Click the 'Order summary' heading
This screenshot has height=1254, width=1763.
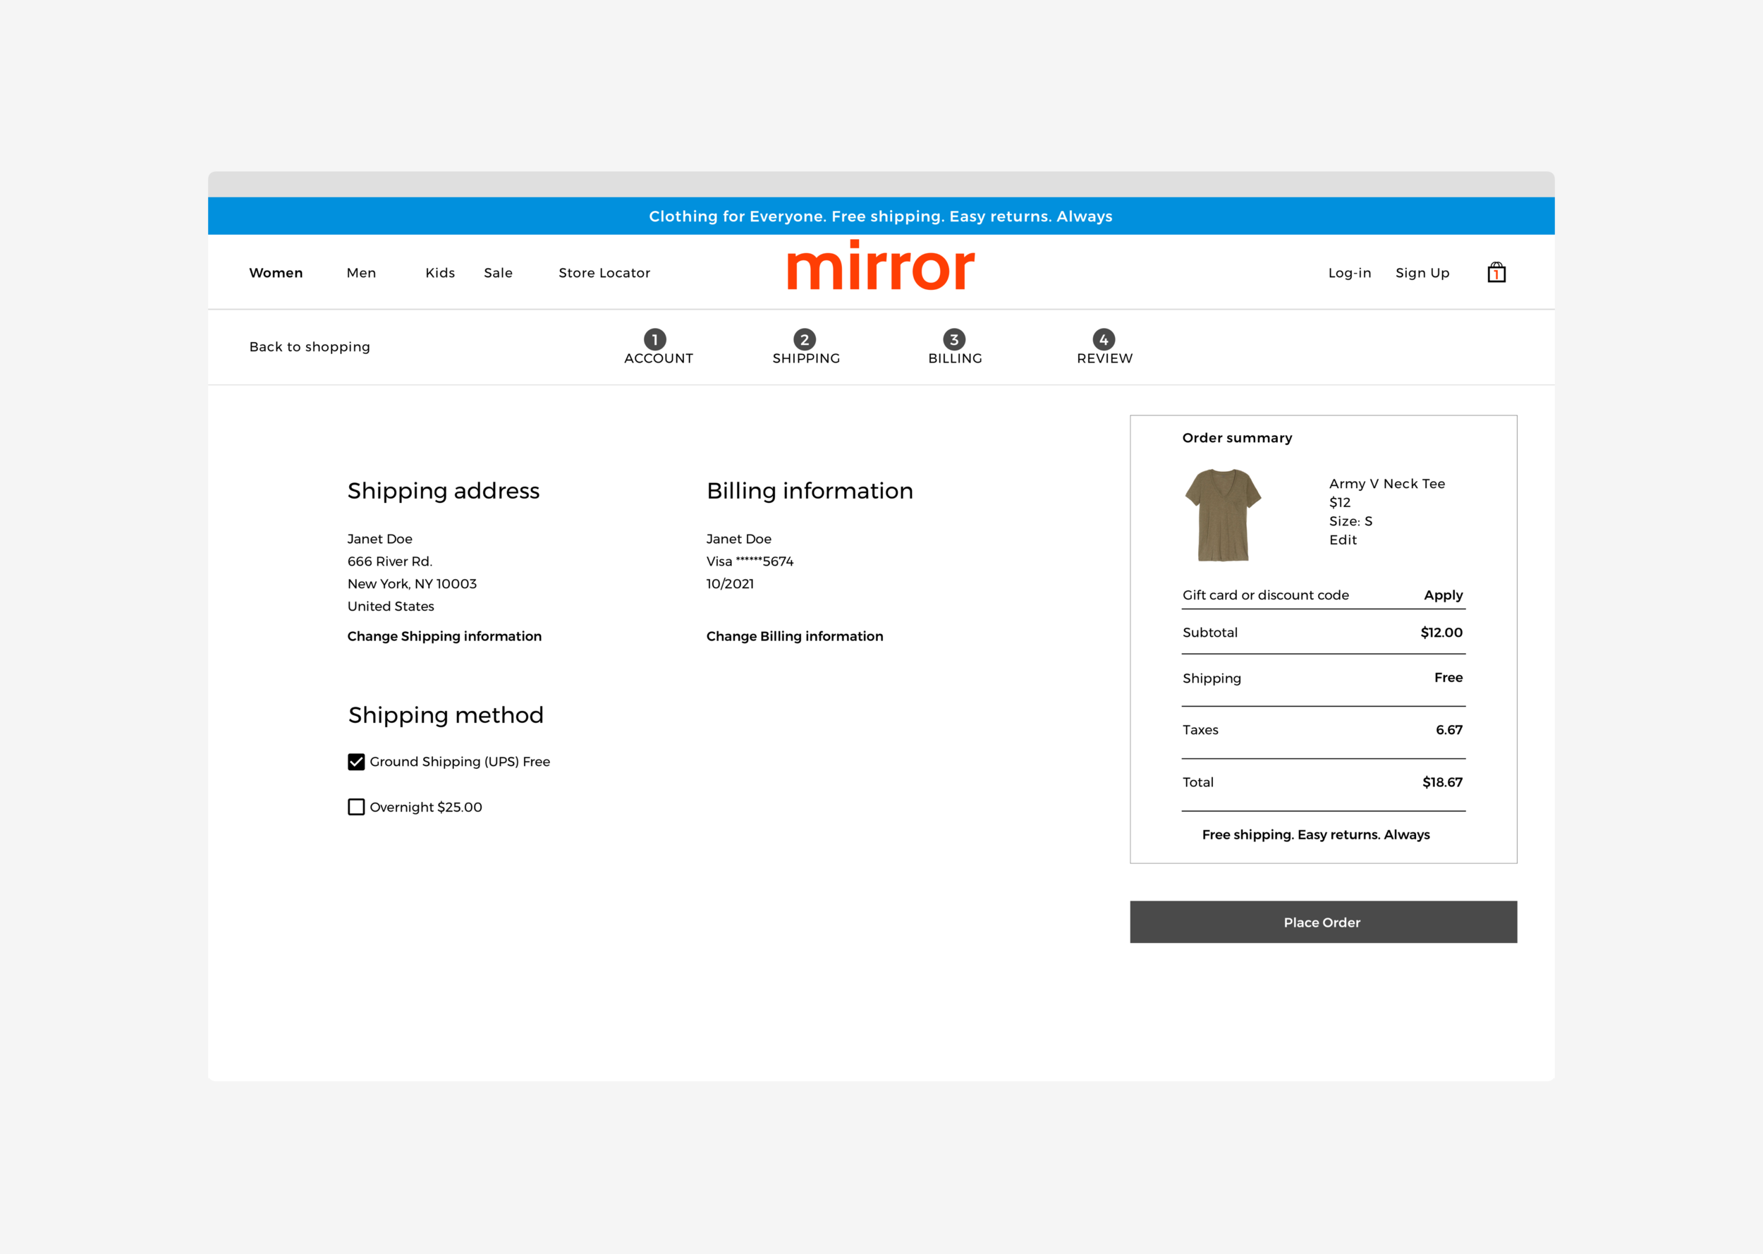click(1237, 438)
